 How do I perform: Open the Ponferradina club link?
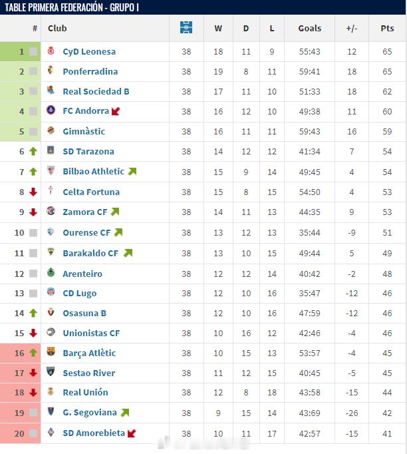[90, 71]
